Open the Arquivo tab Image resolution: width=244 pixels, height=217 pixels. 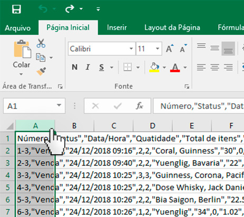point(18,28)
